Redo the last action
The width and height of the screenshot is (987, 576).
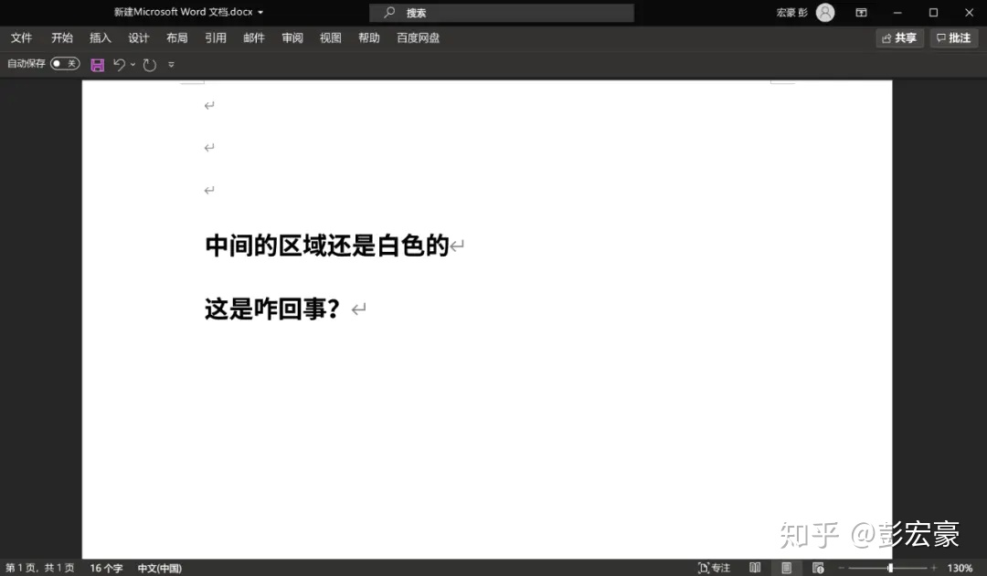point(149,65)
